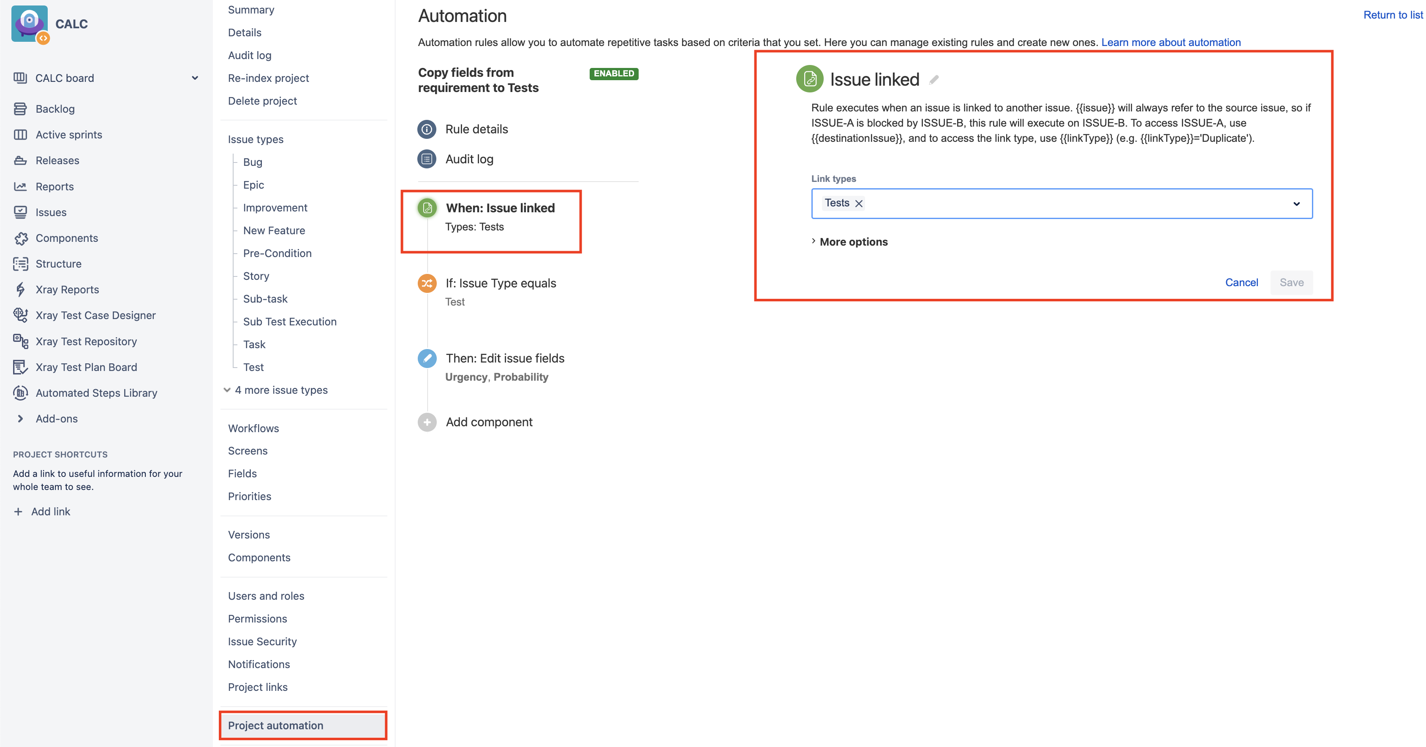
Task: Click the orange condition shuffle icon
Action: tap(427, 283)
